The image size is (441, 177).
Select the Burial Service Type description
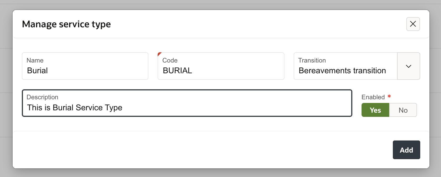(75, 107)
